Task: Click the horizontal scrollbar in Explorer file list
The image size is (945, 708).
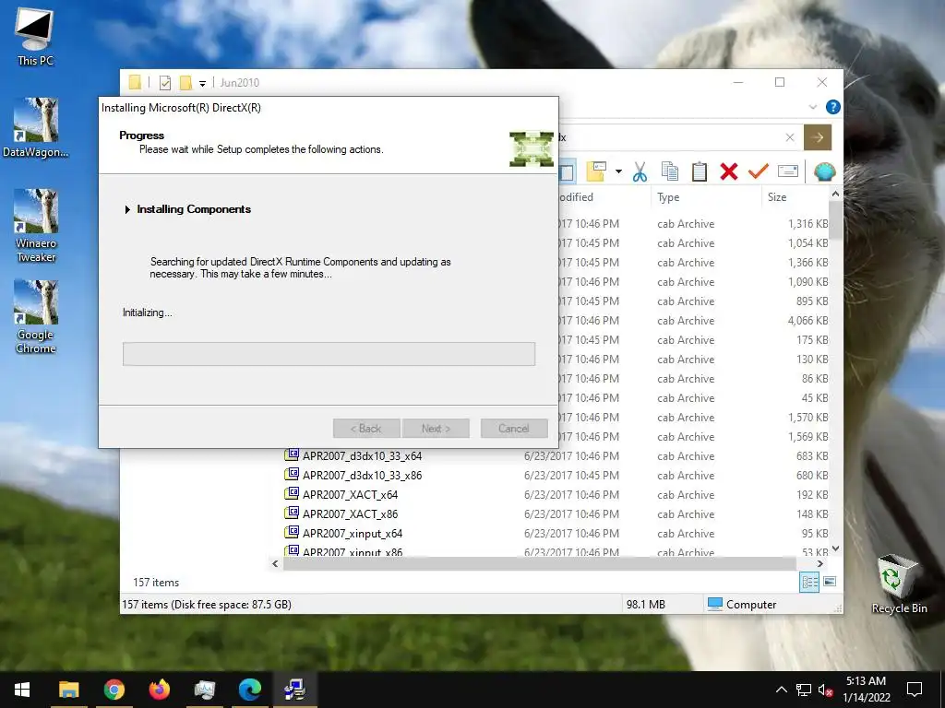Action: click(x=539, y=564)
